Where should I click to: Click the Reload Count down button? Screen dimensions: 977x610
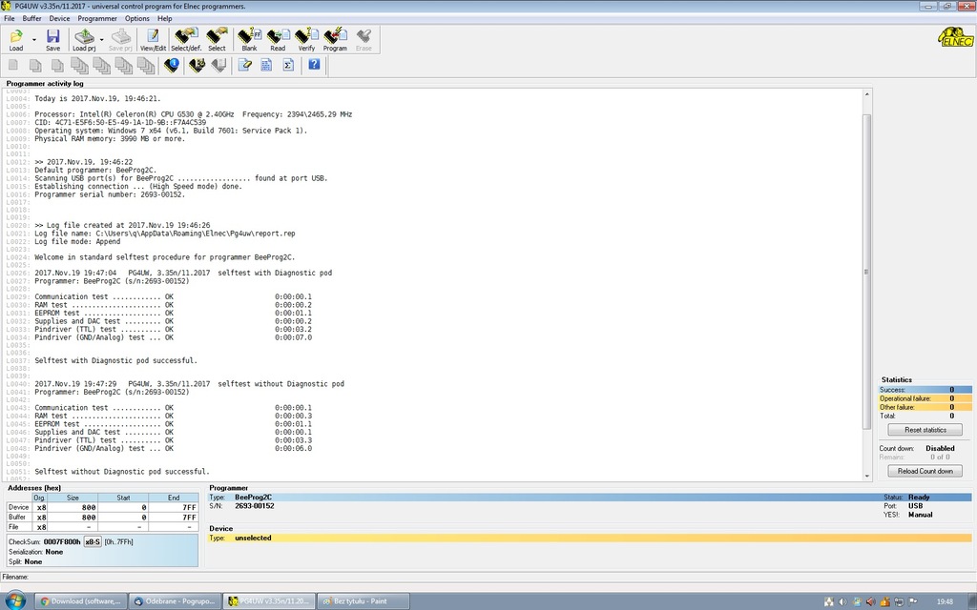(x=925, y=471)
